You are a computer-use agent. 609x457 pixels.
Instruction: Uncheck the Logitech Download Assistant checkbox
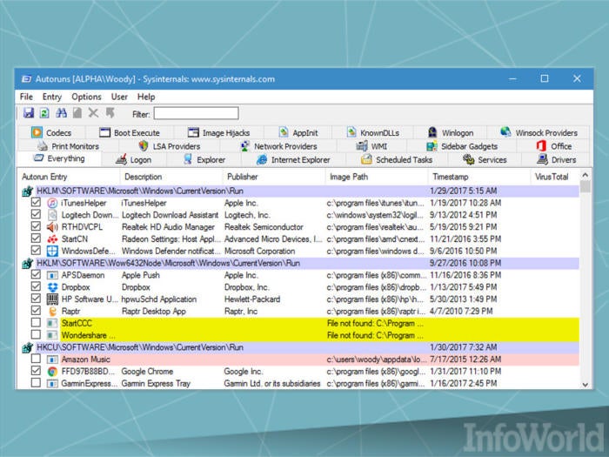[x=36, y=214]
